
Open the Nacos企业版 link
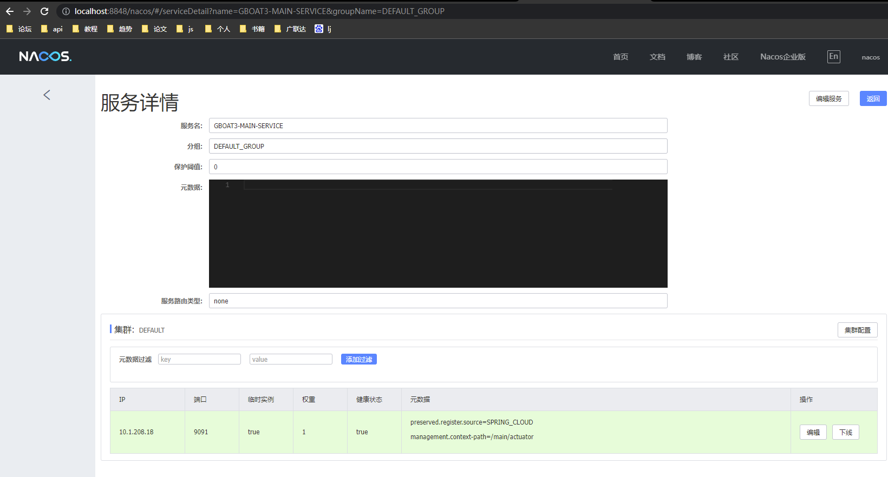783,57
